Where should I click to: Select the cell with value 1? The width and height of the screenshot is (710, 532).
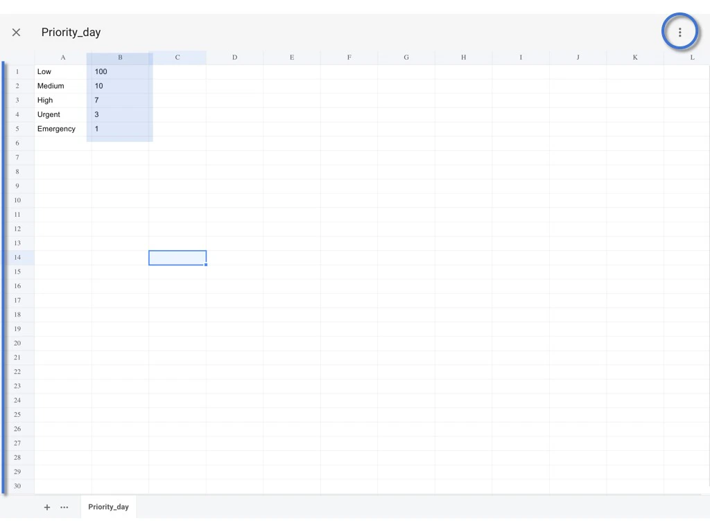(x=119, y=129)
